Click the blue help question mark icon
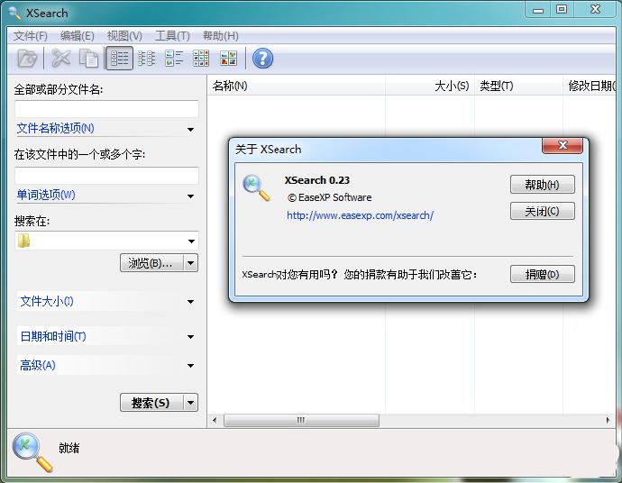622x483 pixels. click(262, 59)
